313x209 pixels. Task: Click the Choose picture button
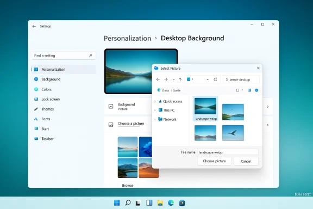[x=214, y=161]
